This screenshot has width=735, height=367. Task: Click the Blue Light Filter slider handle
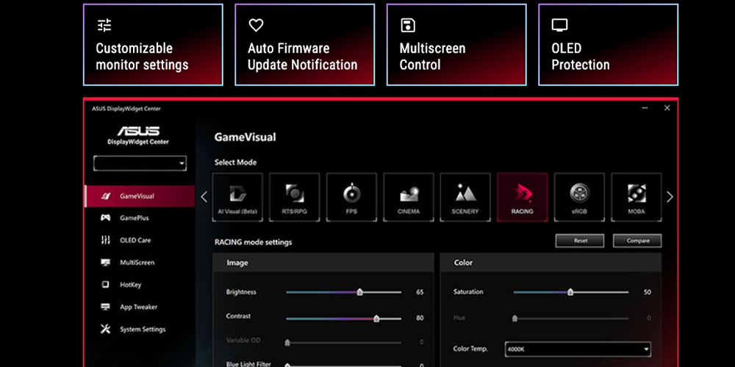pyautogui.click(x=287, y=365)
